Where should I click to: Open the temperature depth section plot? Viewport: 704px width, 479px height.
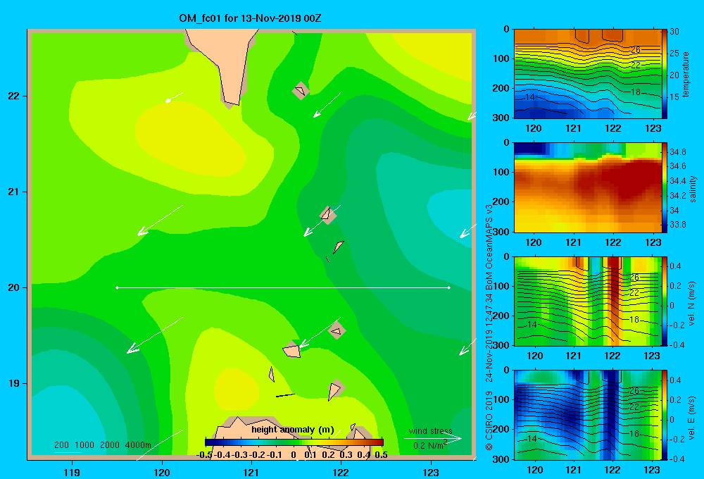(588, 74)
